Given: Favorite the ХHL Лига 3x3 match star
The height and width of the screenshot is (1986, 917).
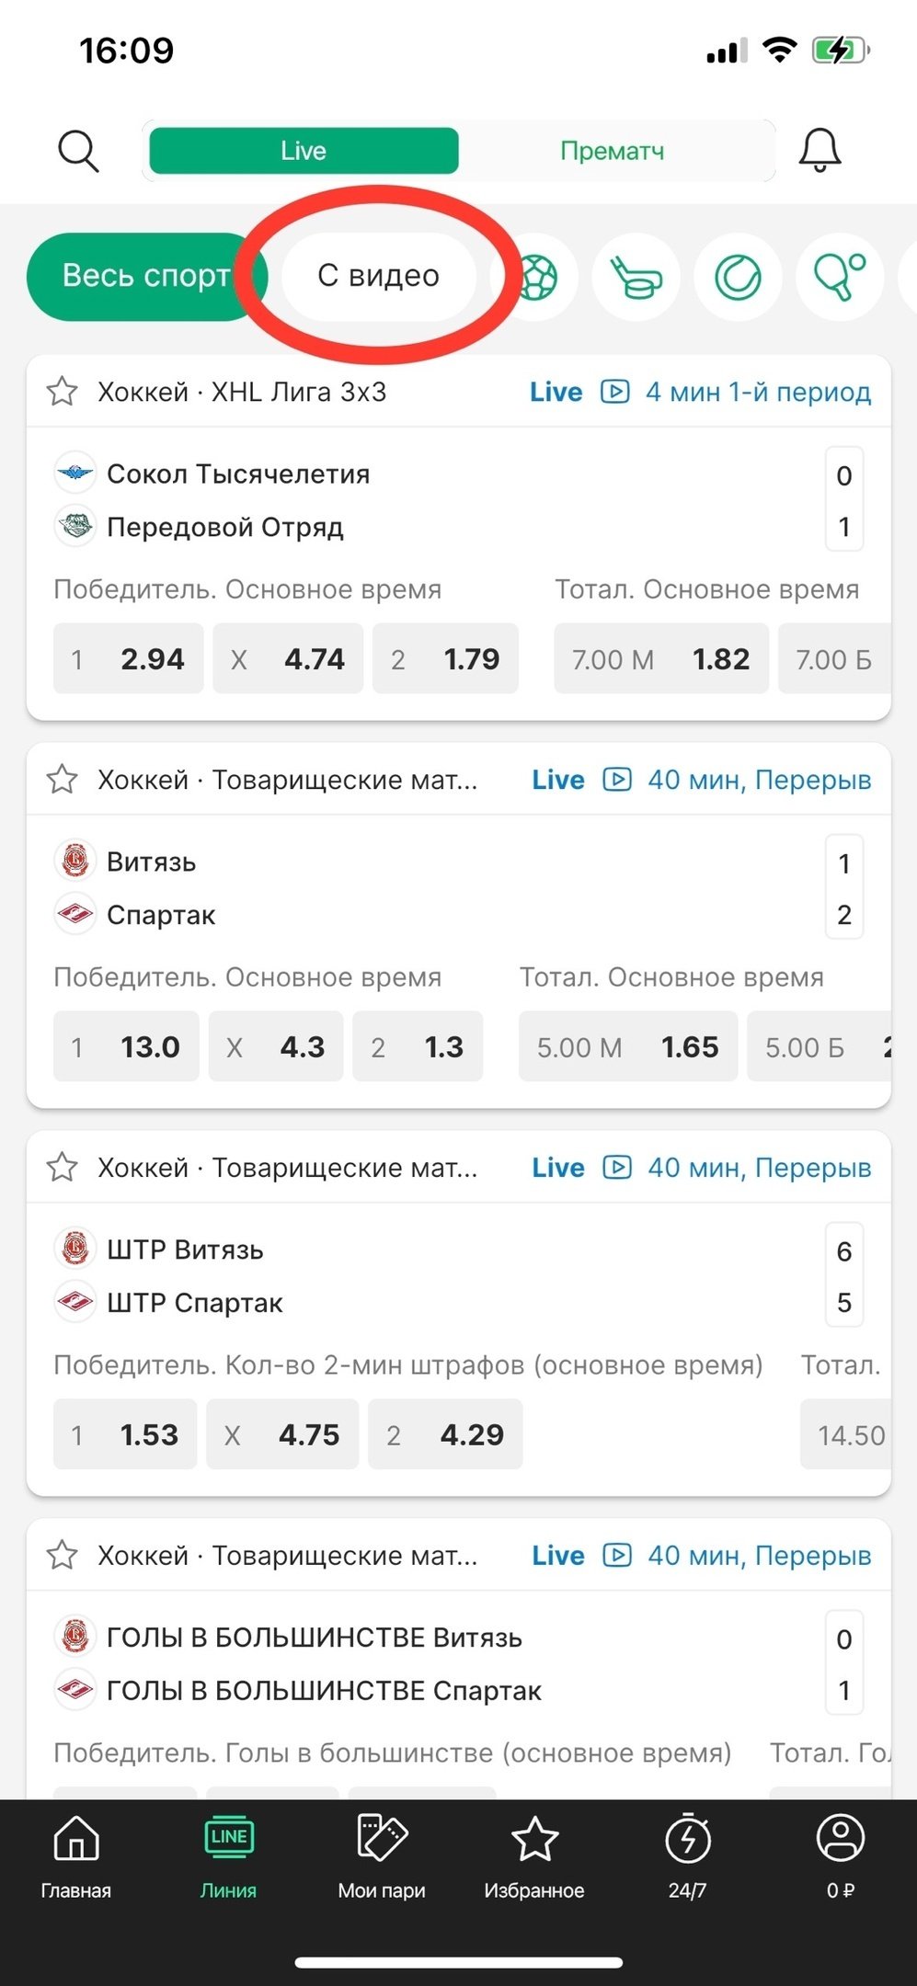Looking at the screenshot, I should tap(63, 392).
